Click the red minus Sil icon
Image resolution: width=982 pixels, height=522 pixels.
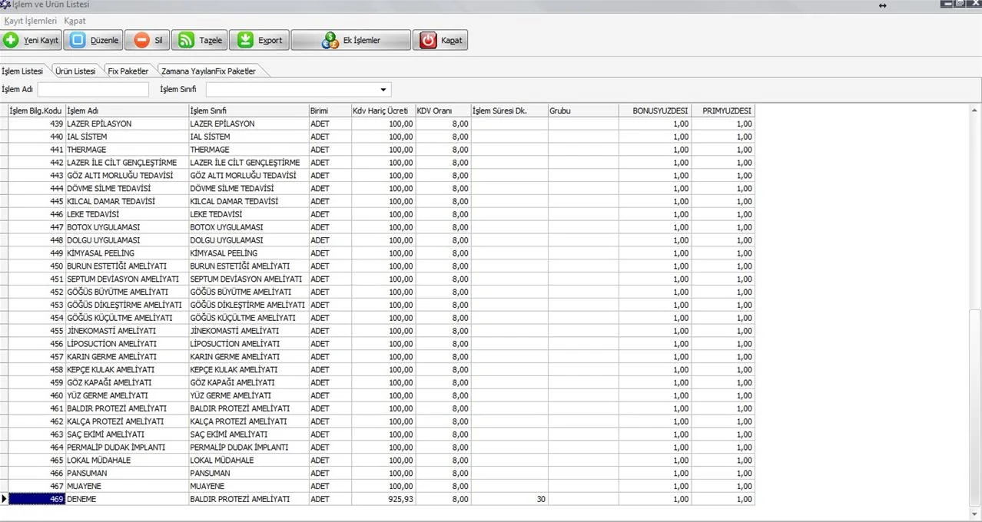tap(142, 40)
